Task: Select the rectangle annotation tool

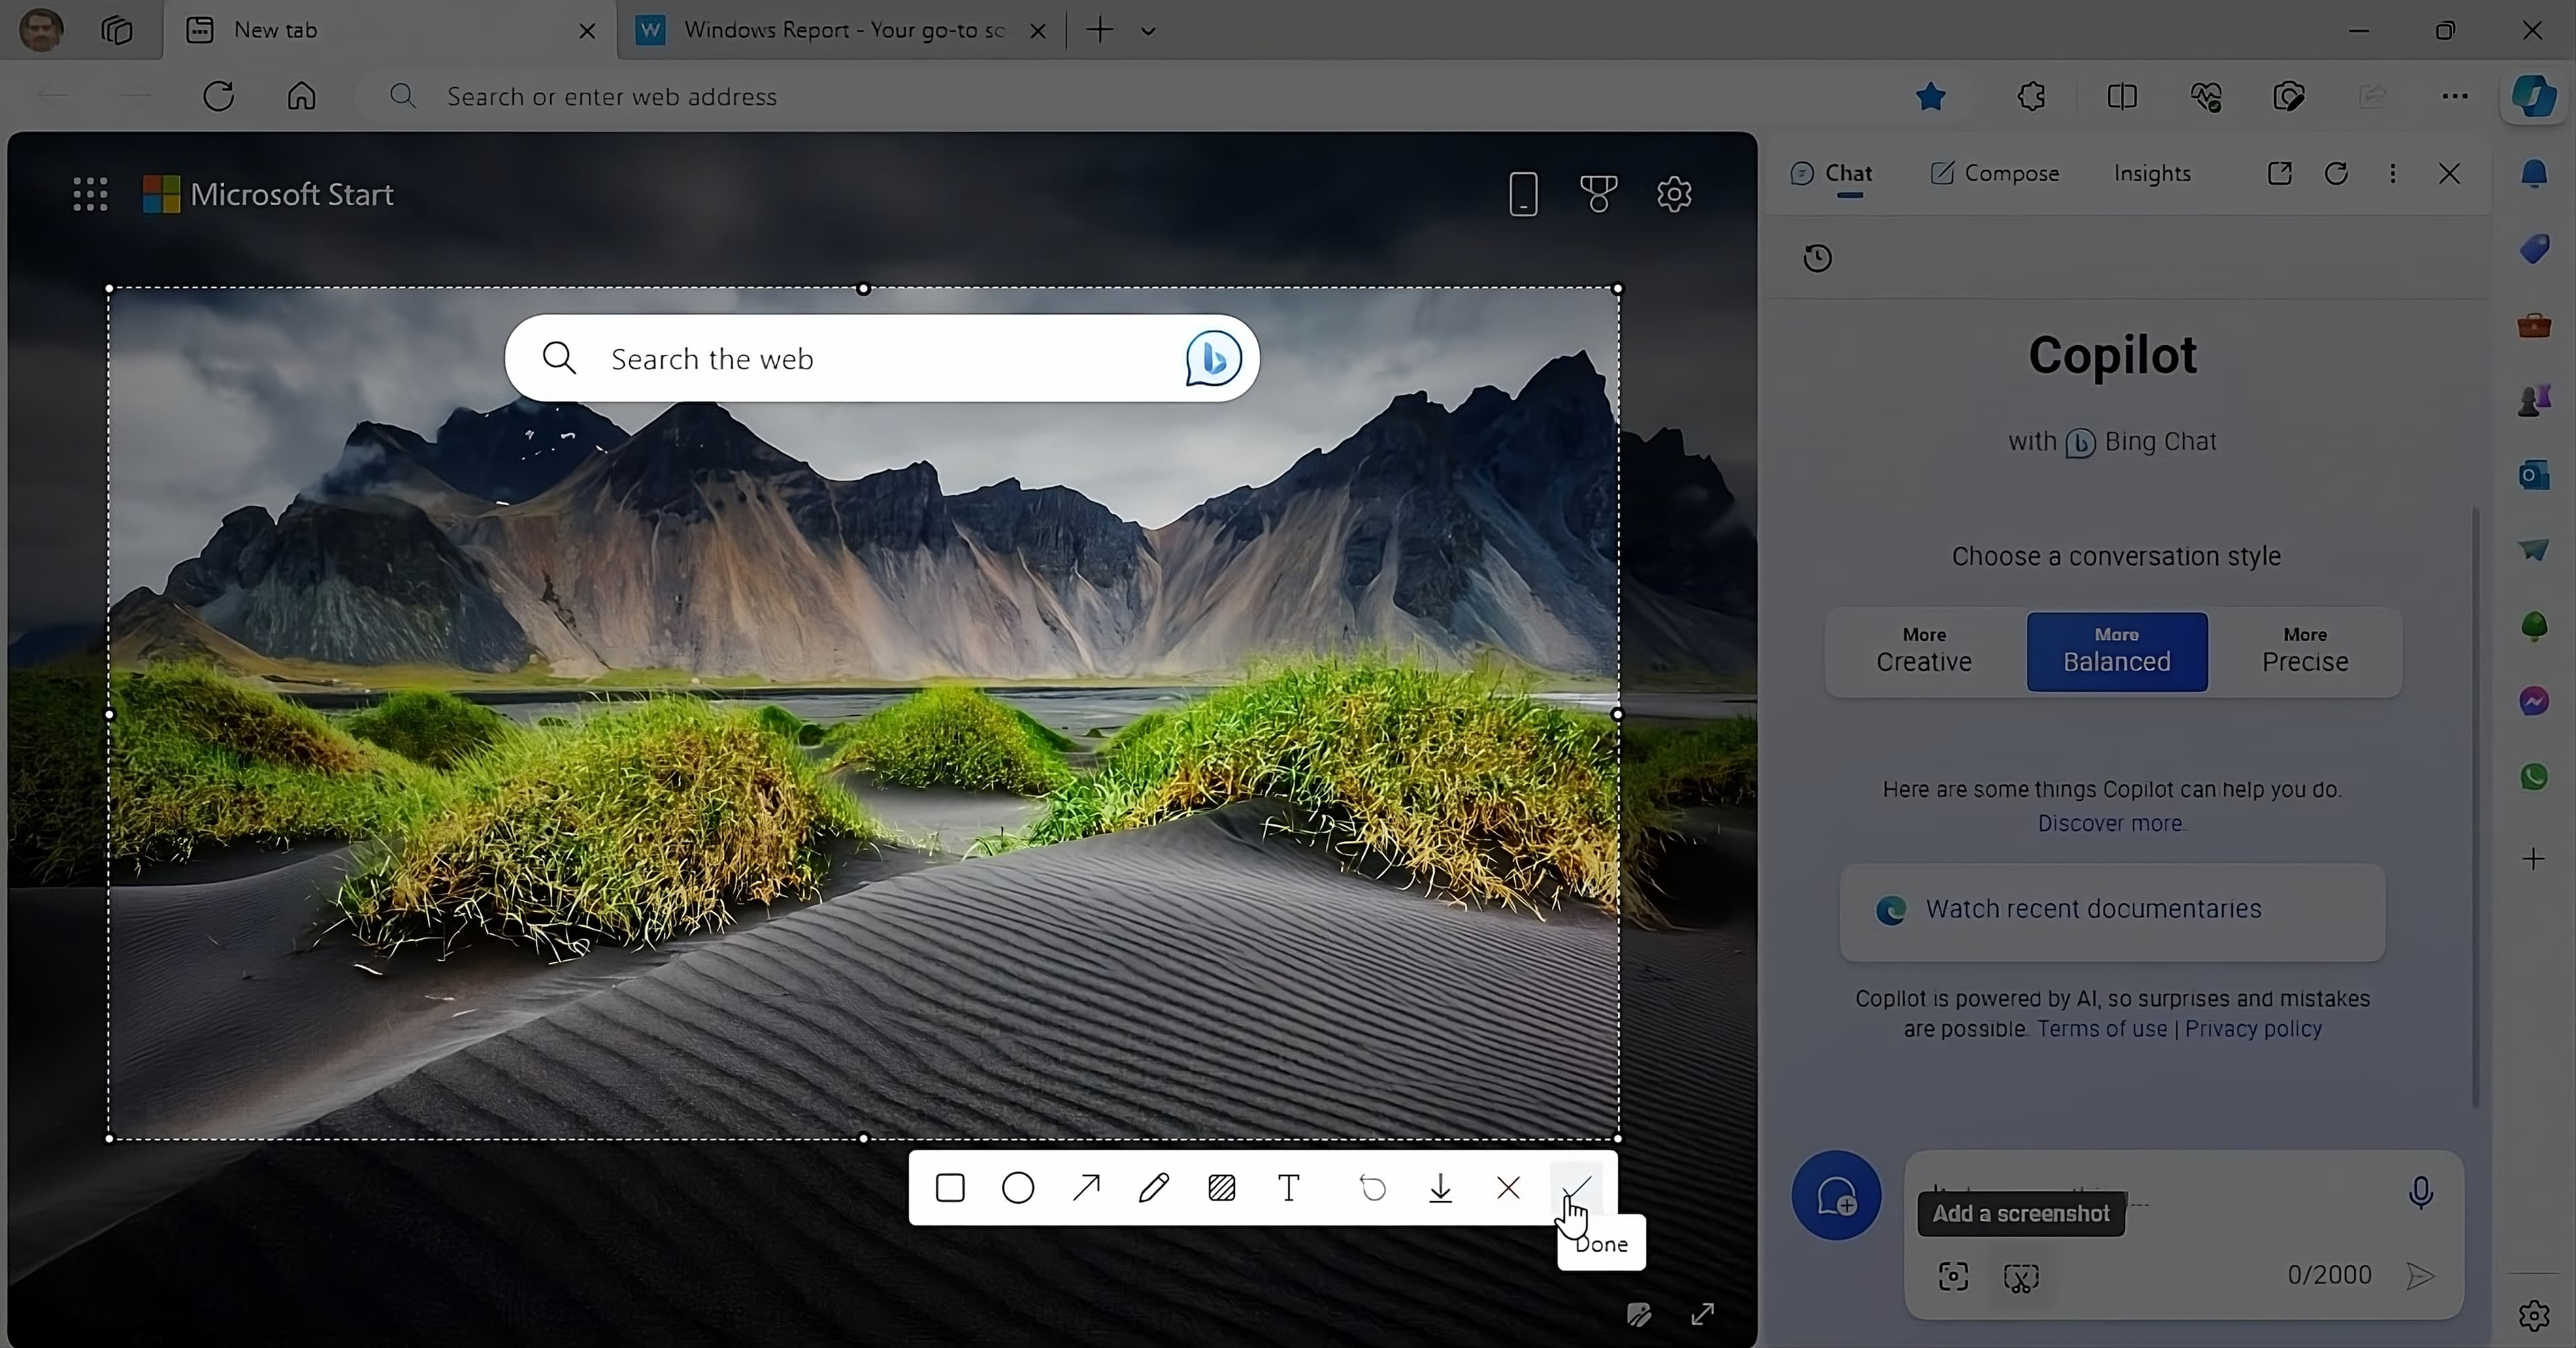Action: tap(949, 1188)
